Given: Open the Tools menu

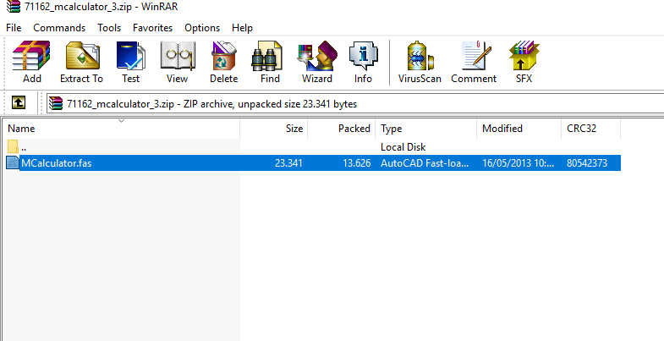Looking at the screenshot, I should tap(109, 28).
